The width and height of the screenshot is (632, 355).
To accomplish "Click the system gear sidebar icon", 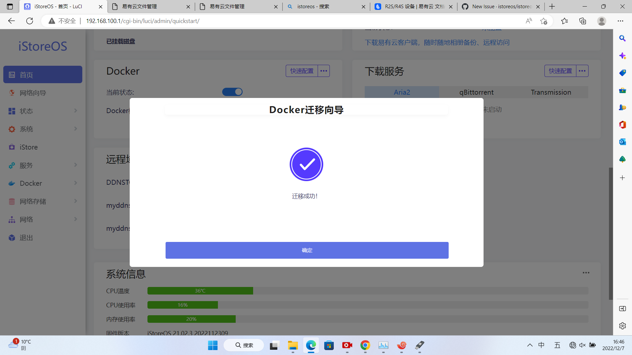I will [12, 129].
